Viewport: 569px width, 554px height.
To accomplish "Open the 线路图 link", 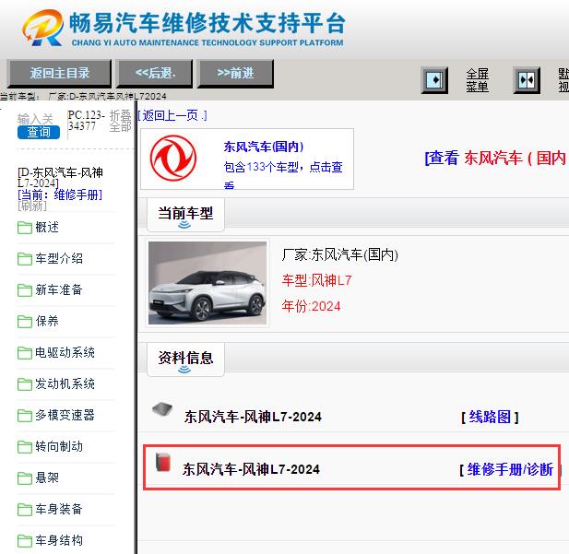I will [x=490, y=417].
